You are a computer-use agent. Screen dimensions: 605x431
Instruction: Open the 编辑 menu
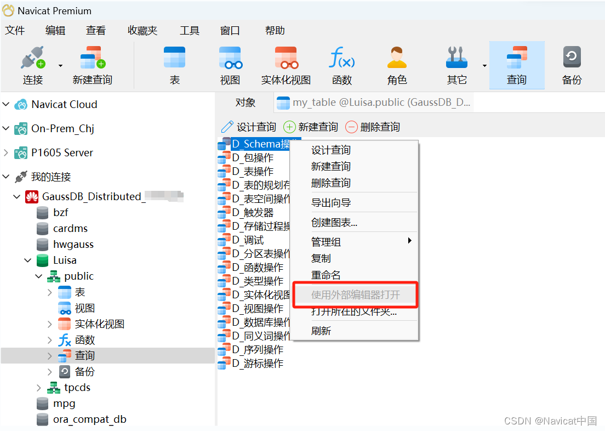pos(55,31)
